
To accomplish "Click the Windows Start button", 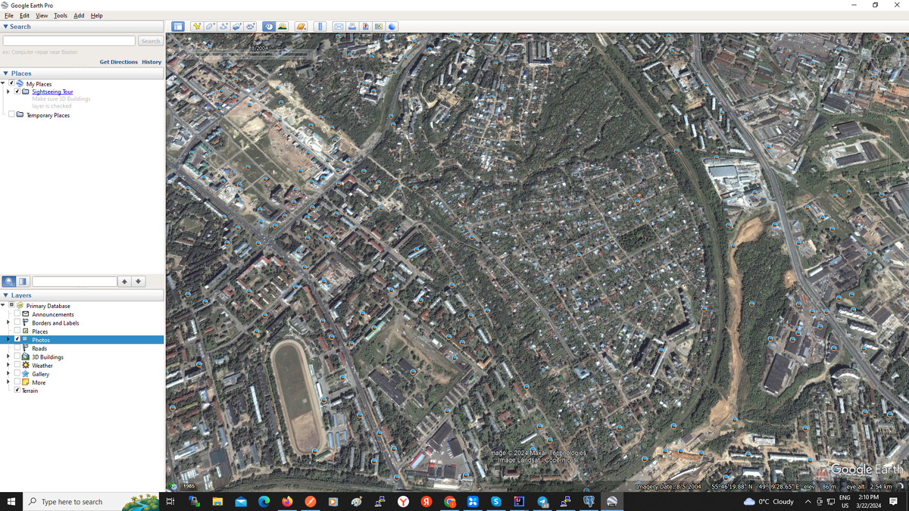I will [11, 501].
